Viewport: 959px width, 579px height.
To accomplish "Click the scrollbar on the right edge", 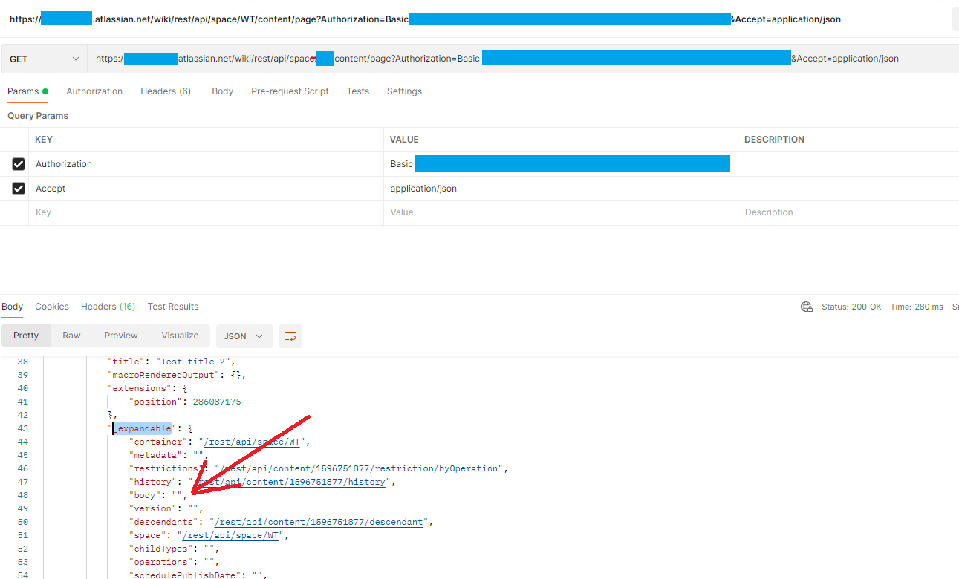I will (x=955, y=19).
